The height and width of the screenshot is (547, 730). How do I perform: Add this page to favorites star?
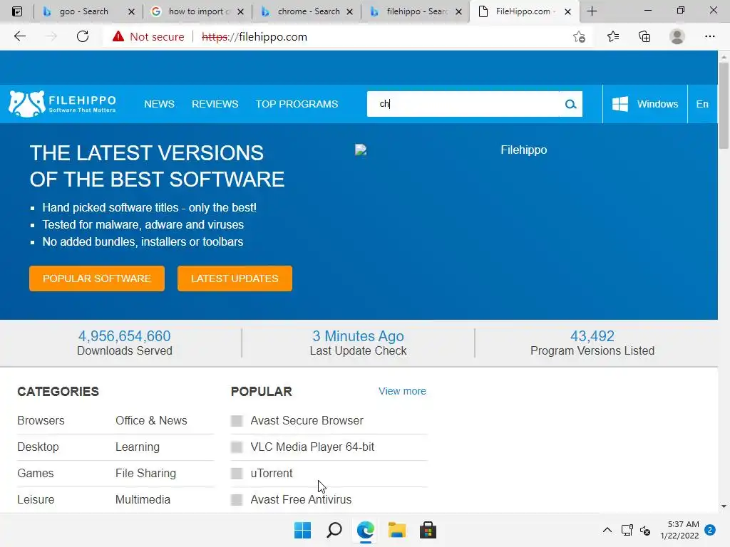(579, 36)
